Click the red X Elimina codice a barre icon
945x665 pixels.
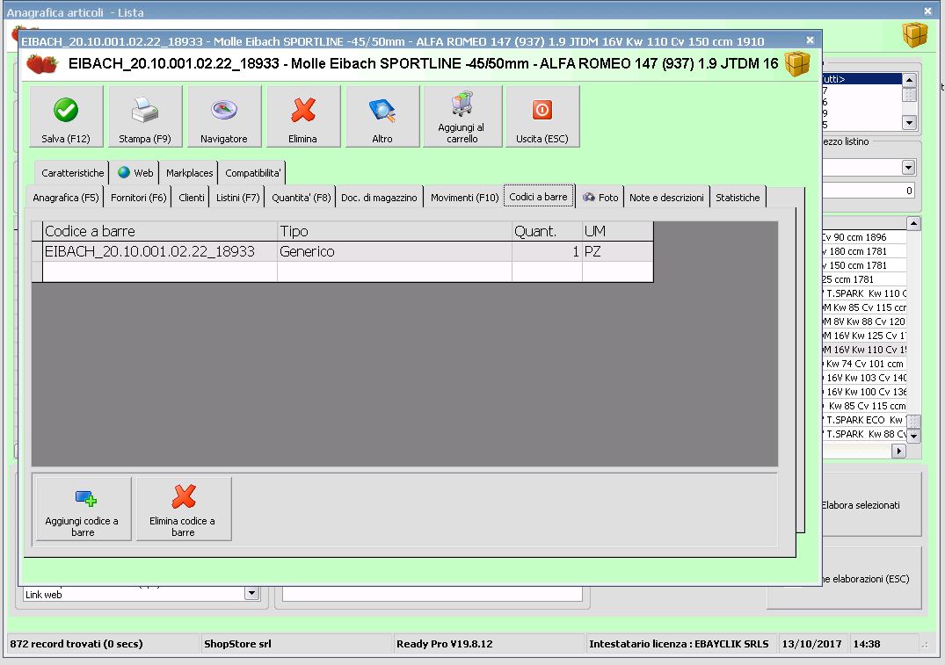coord(184,497)
